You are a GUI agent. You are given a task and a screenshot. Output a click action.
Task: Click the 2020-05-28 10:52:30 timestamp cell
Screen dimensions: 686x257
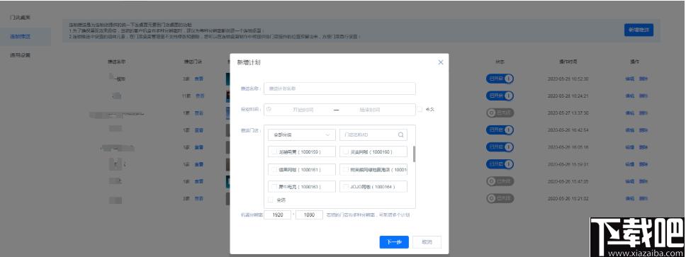click(568, 79)
